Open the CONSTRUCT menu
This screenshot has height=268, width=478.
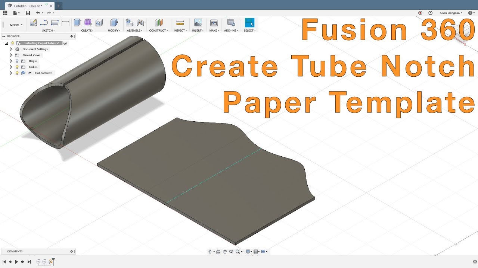click(158, 31)
